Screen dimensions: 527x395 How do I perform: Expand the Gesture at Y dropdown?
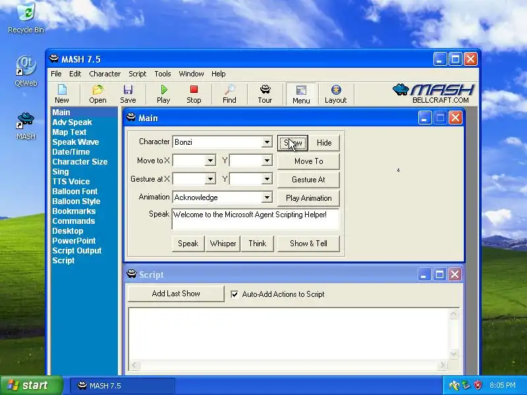point(267,179)
